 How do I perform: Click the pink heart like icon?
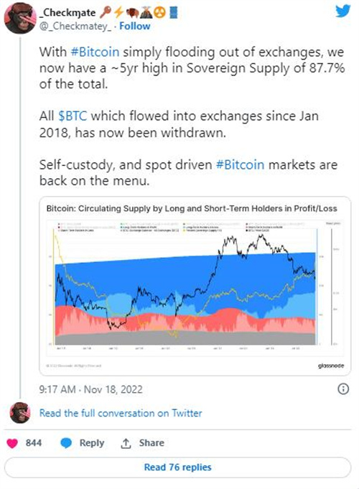(12, 443)
